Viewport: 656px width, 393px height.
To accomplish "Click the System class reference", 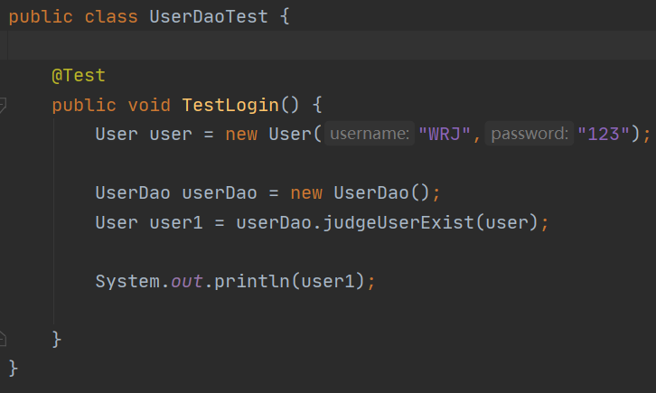I will pyautogui.click(x=127, y=281).
